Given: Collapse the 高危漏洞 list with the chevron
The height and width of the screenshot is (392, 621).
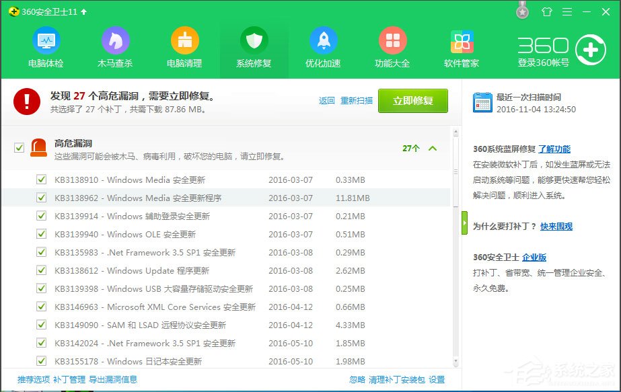Looking at the screenshot, I should (431, 147).
